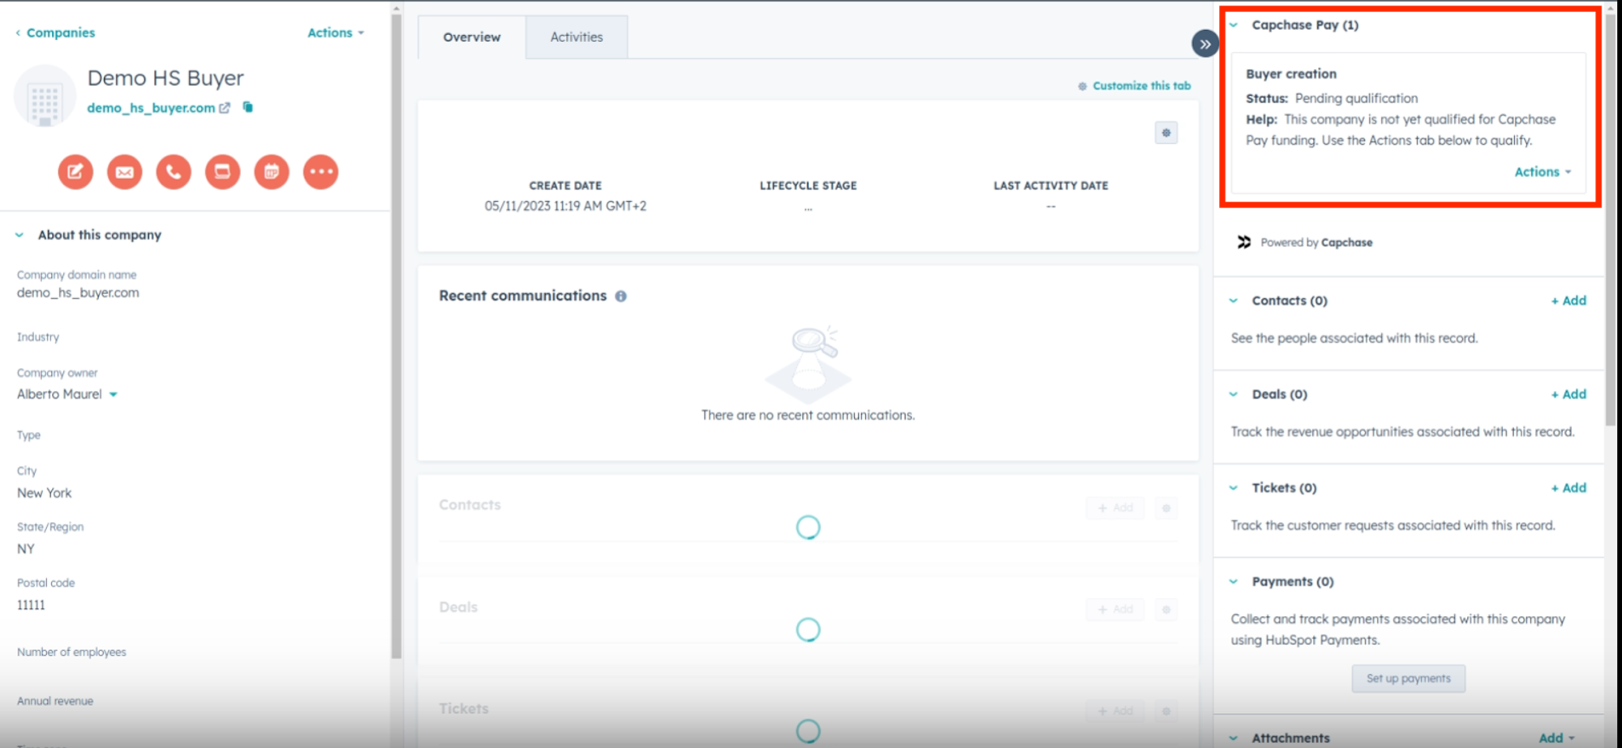Start a call using the phone icon

pos(174,172)
